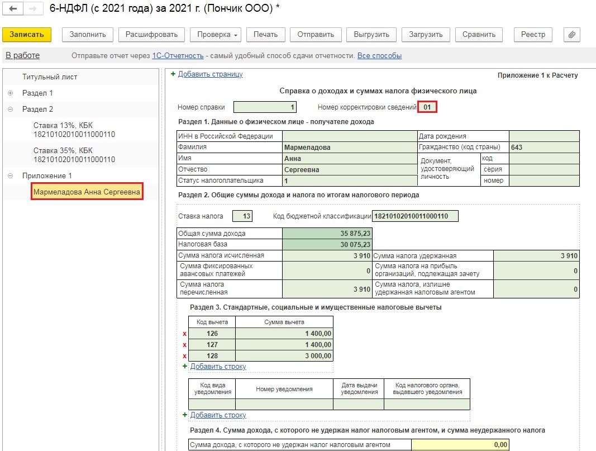
Task: Edit deduction amount for code 126
Action: (284, 334)
